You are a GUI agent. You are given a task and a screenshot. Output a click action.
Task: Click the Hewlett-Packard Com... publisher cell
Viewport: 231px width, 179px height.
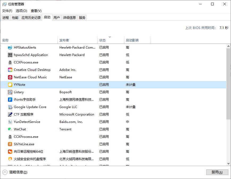tap(77, 48)
